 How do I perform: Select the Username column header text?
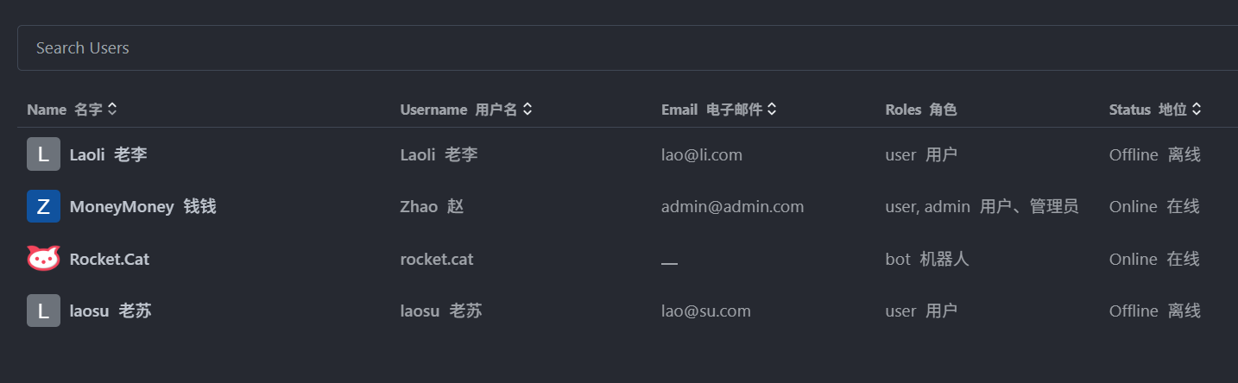coord(458,110)
